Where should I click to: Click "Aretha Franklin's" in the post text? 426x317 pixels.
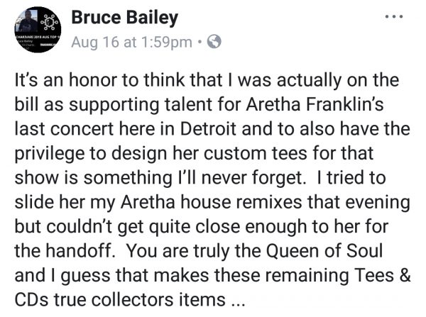(315, 104)
